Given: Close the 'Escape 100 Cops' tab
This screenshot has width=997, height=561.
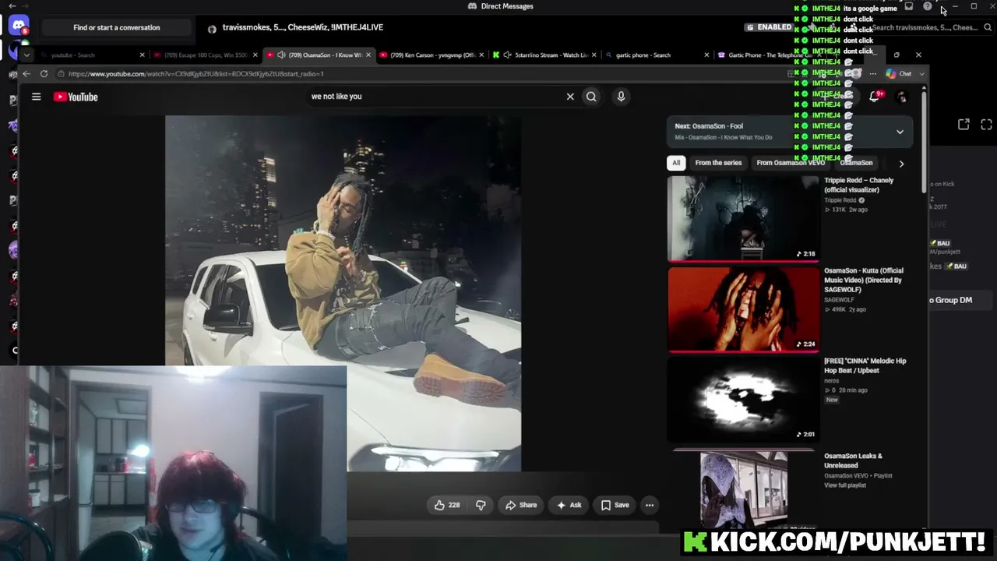Looking at the screenshot, I should 255,55.
